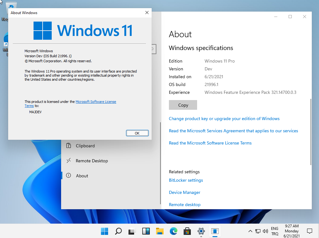This screenshot has width=319, height=238.
Task: Click the OK button in About Windows
Action: 137,133
